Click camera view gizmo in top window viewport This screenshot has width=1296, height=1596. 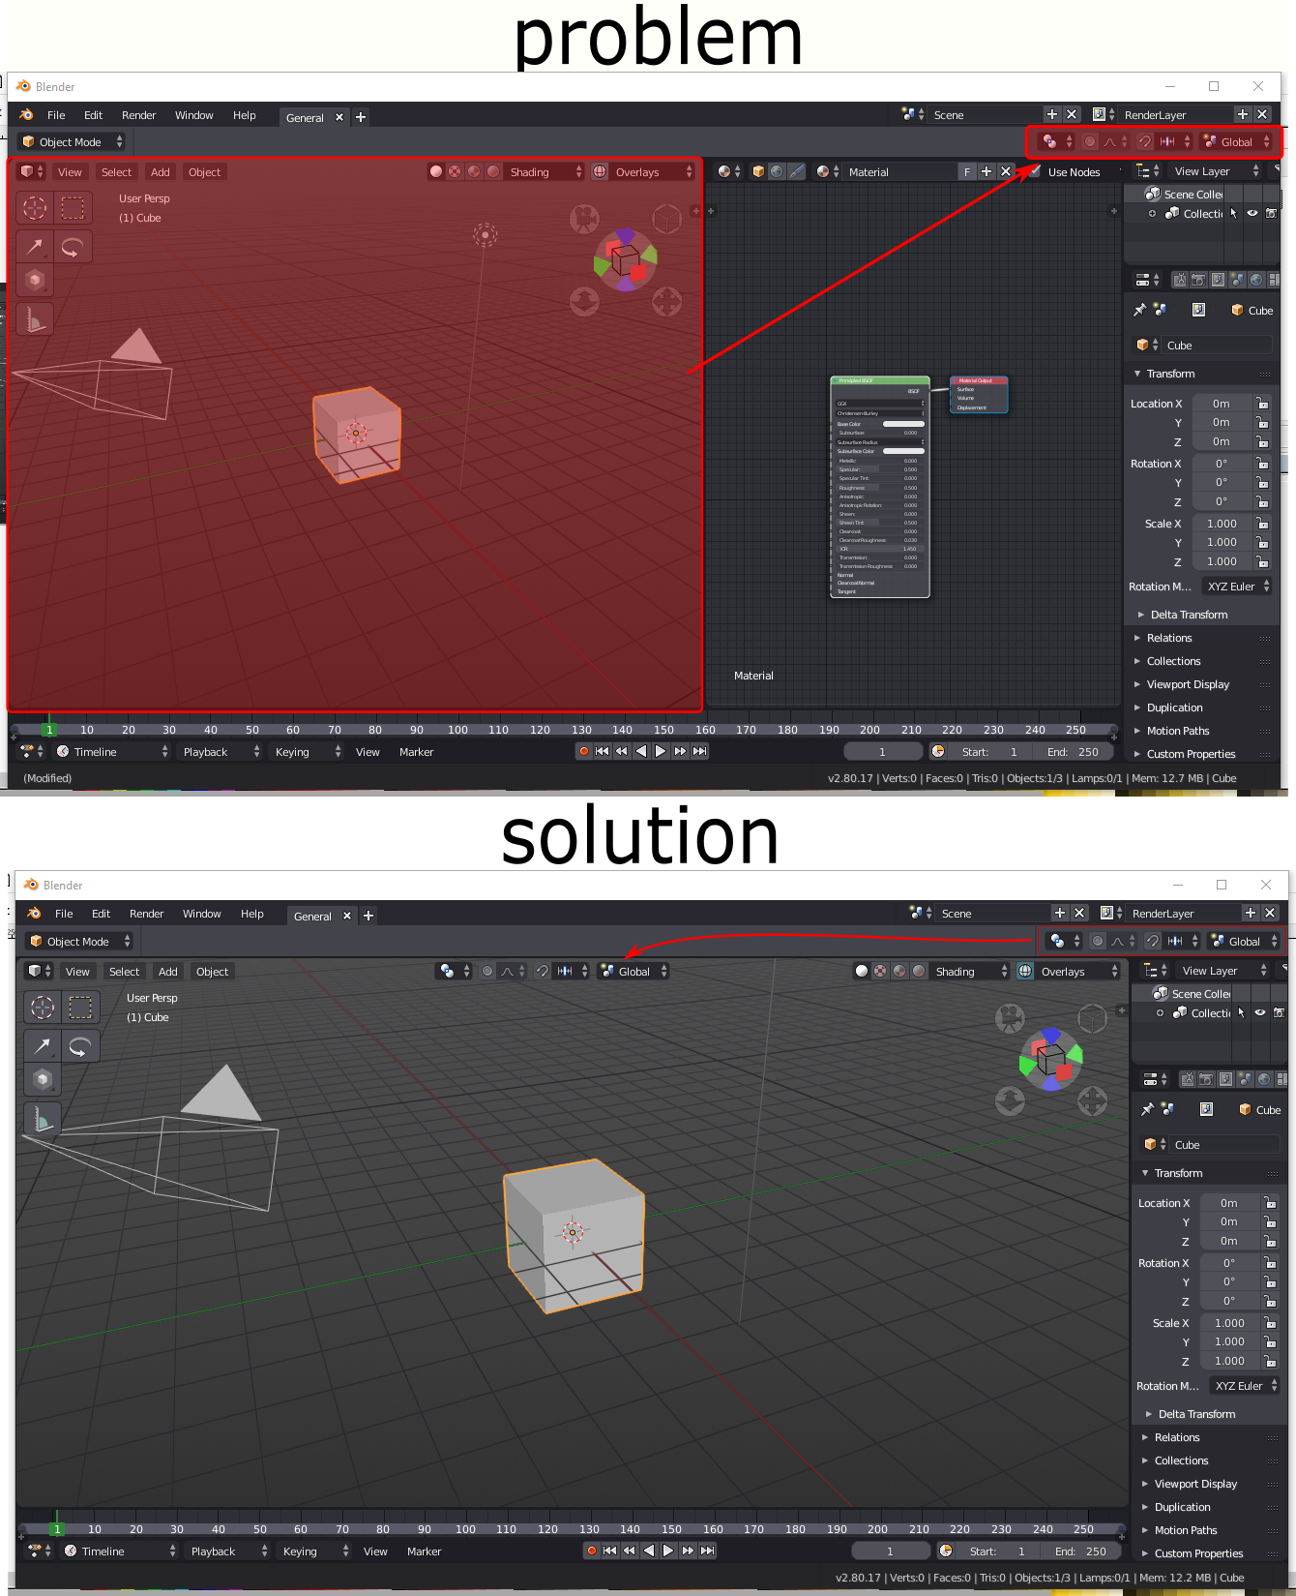tap(584, 219)
